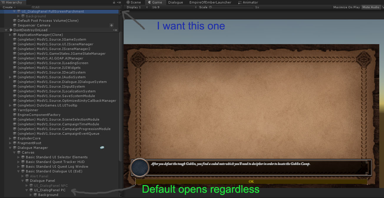Click the cube icon of YarnSpinner
This screenshot has width=384, height=198.
click(x=15, y=110)
